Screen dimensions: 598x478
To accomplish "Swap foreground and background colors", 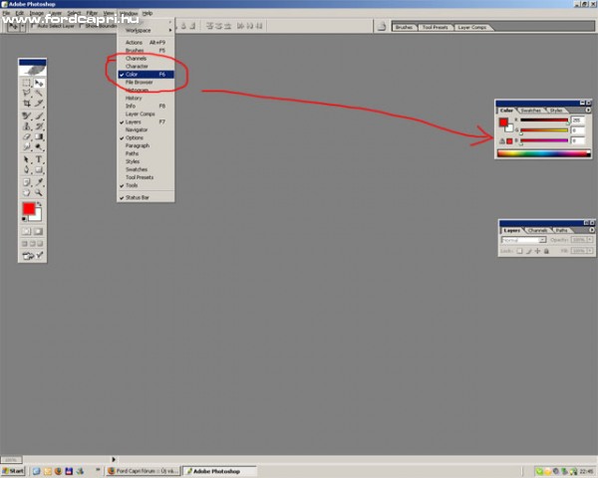I will (39, 204).
